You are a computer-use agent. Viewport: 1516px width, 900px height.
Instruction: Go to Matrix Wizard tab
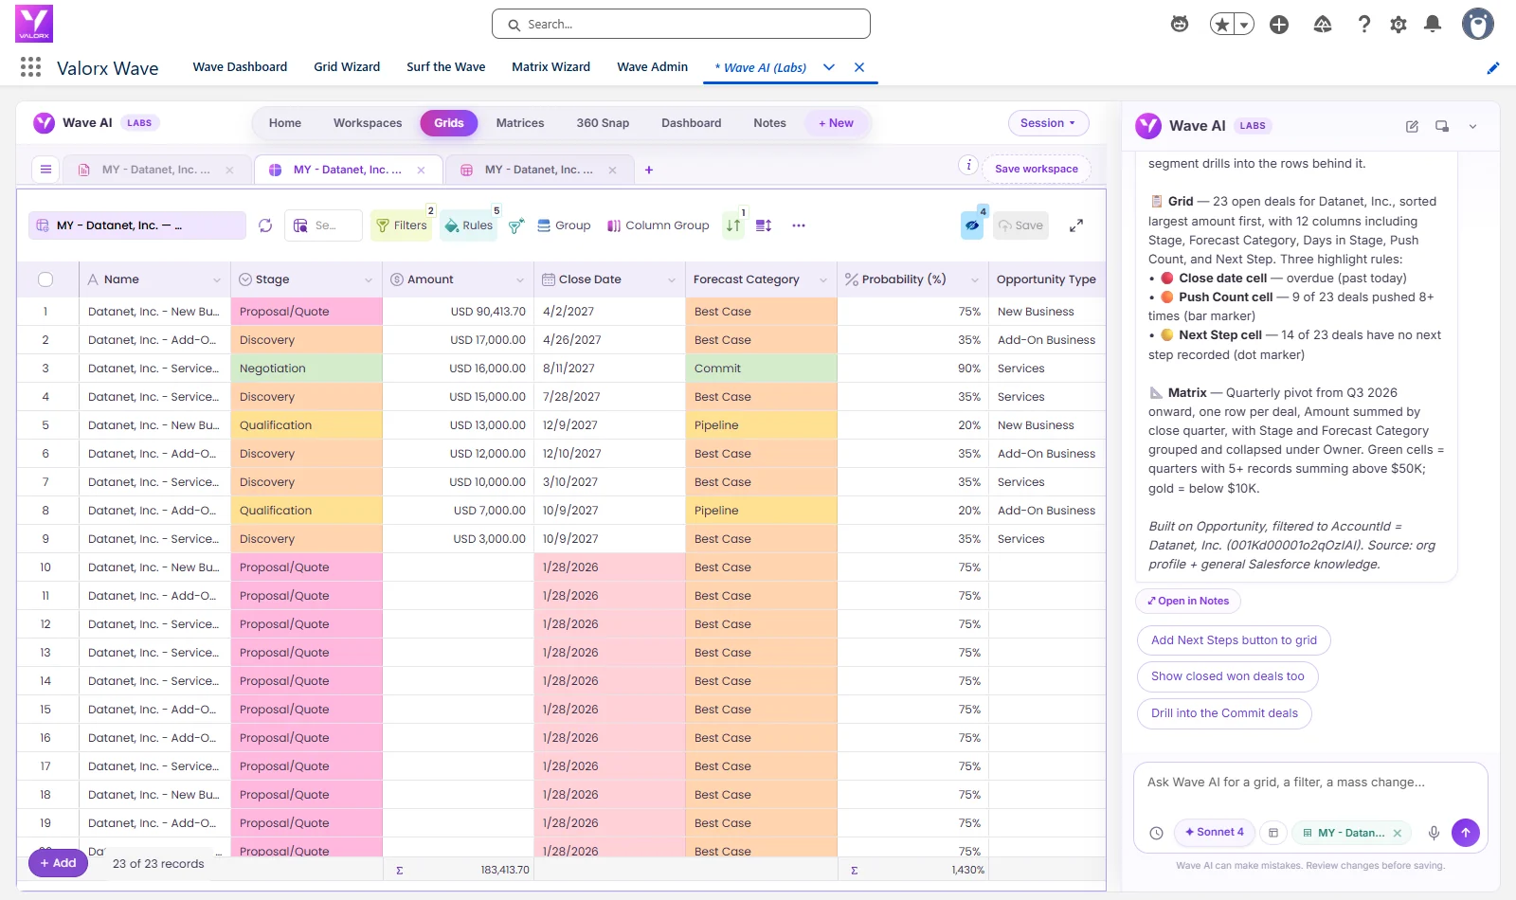(x=550, y=67)
